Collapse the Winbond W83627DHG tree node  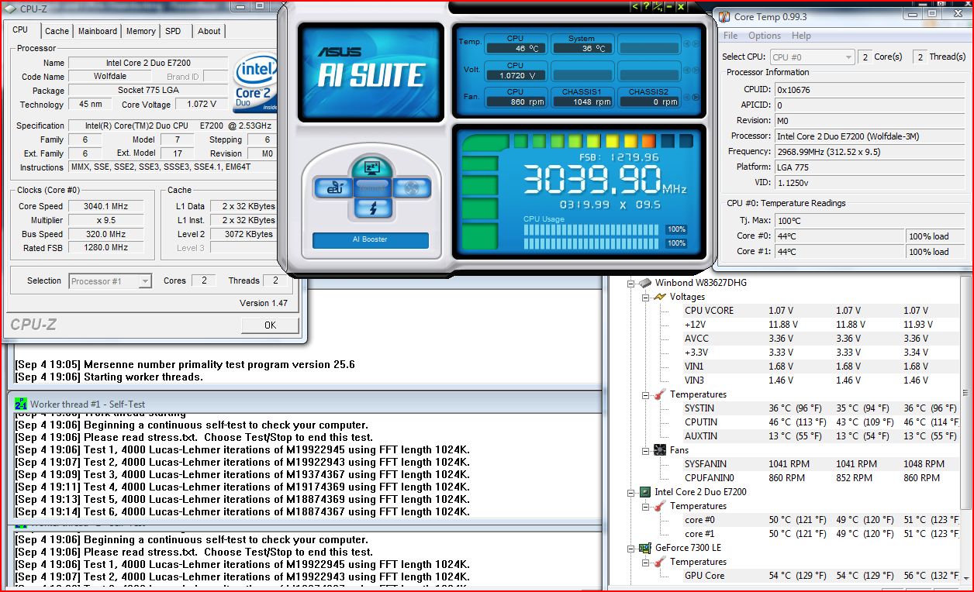point(630,283)
